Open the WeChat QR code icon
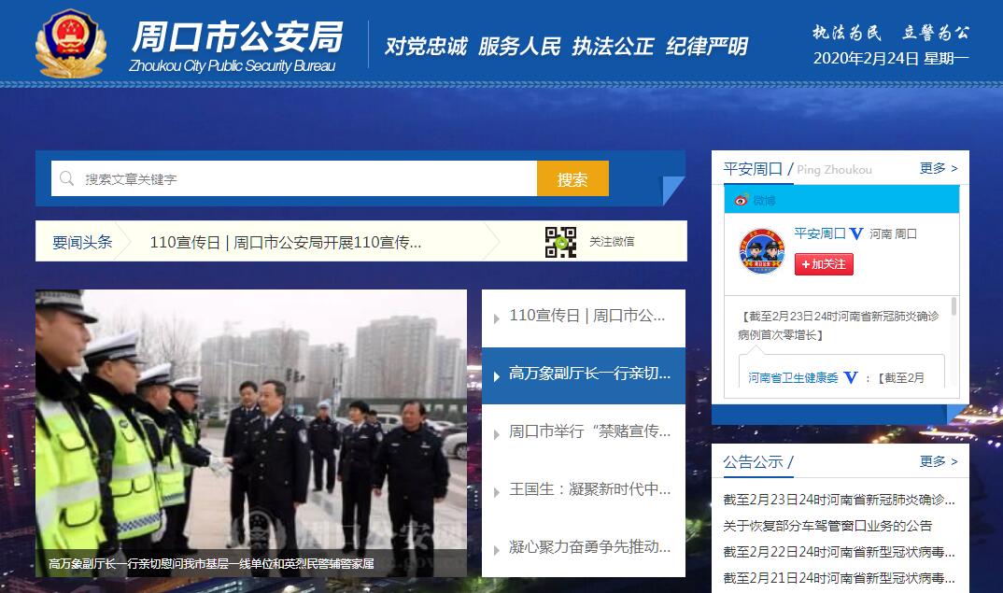This screenshot has height=593, width=1003. pyautogui.click(x=560, y=242)
